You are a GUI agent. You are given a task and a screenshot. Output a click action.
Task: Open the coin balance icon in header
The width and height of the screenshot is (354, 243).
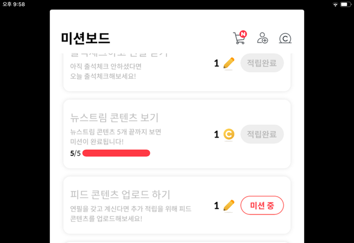coord(285,38)
